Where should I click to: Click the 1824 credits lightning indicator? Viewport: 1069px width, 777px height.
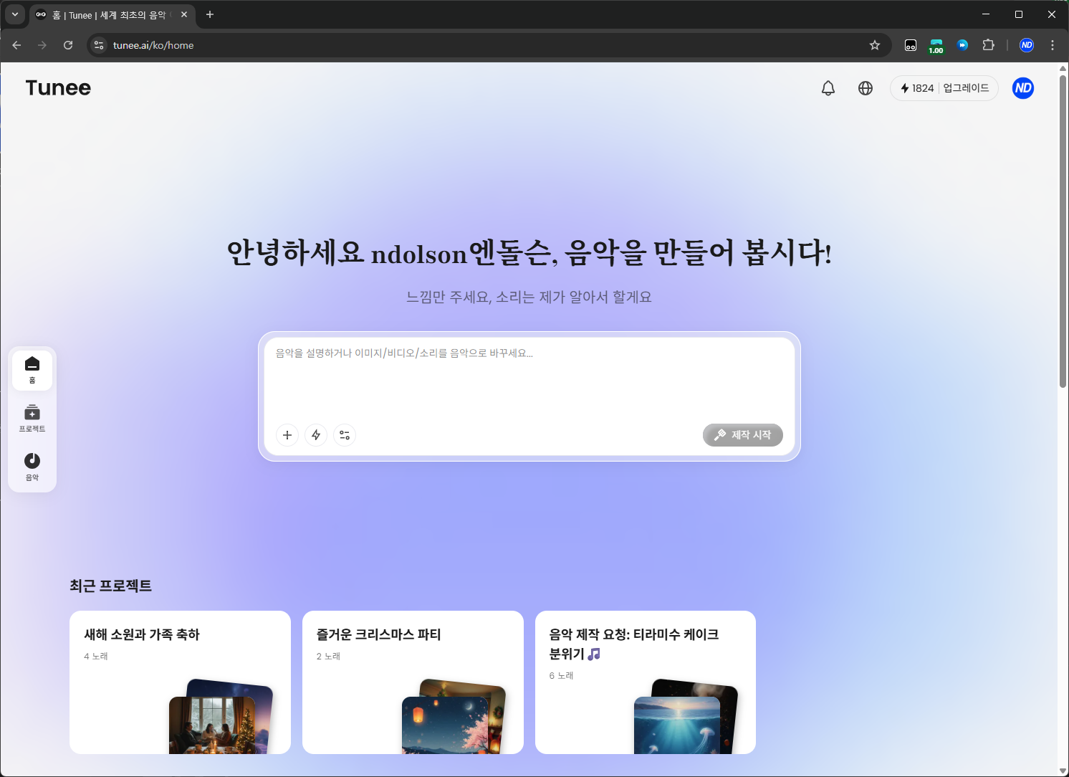917,88
